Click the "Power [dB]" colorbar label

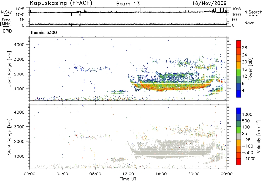click(250, 69)
